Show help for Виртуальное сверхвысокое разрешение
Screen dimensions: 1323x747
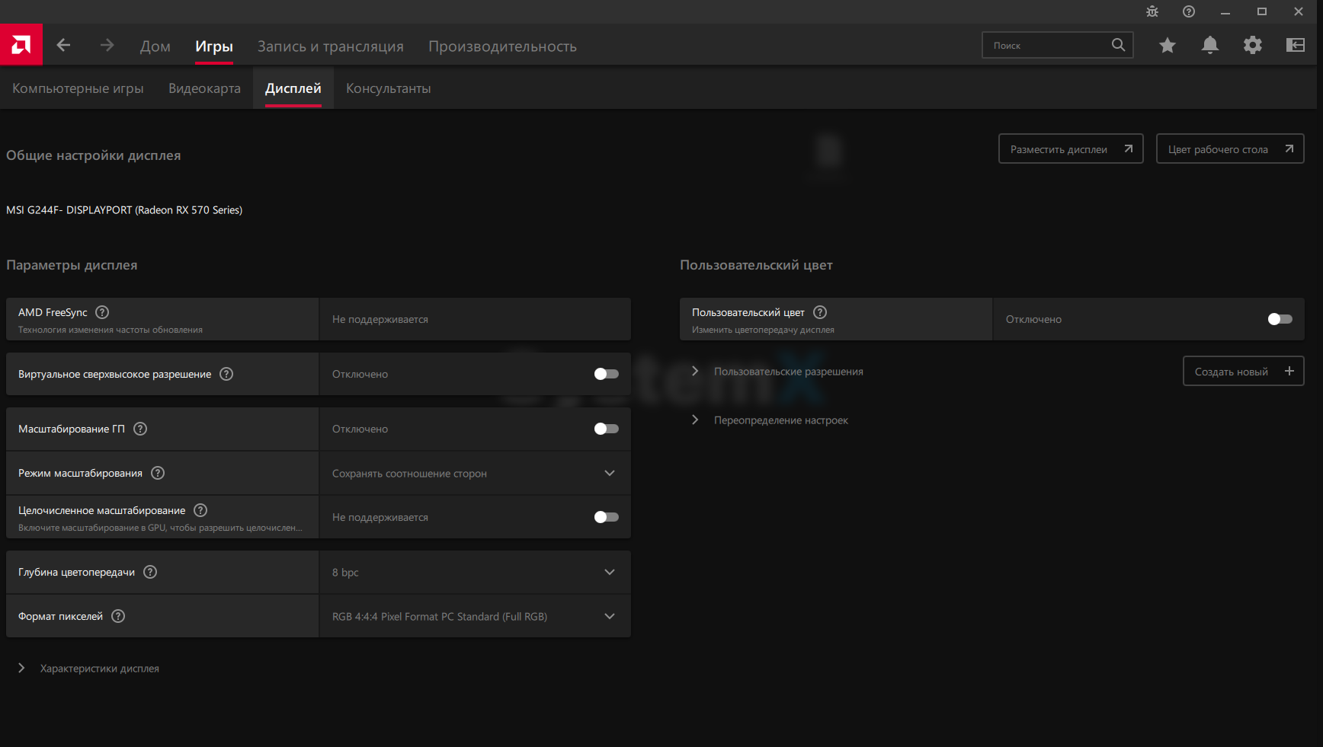[226, 374]
